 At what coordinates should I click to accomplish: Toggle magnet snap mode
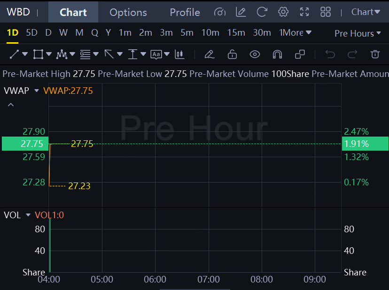point(277,54)
